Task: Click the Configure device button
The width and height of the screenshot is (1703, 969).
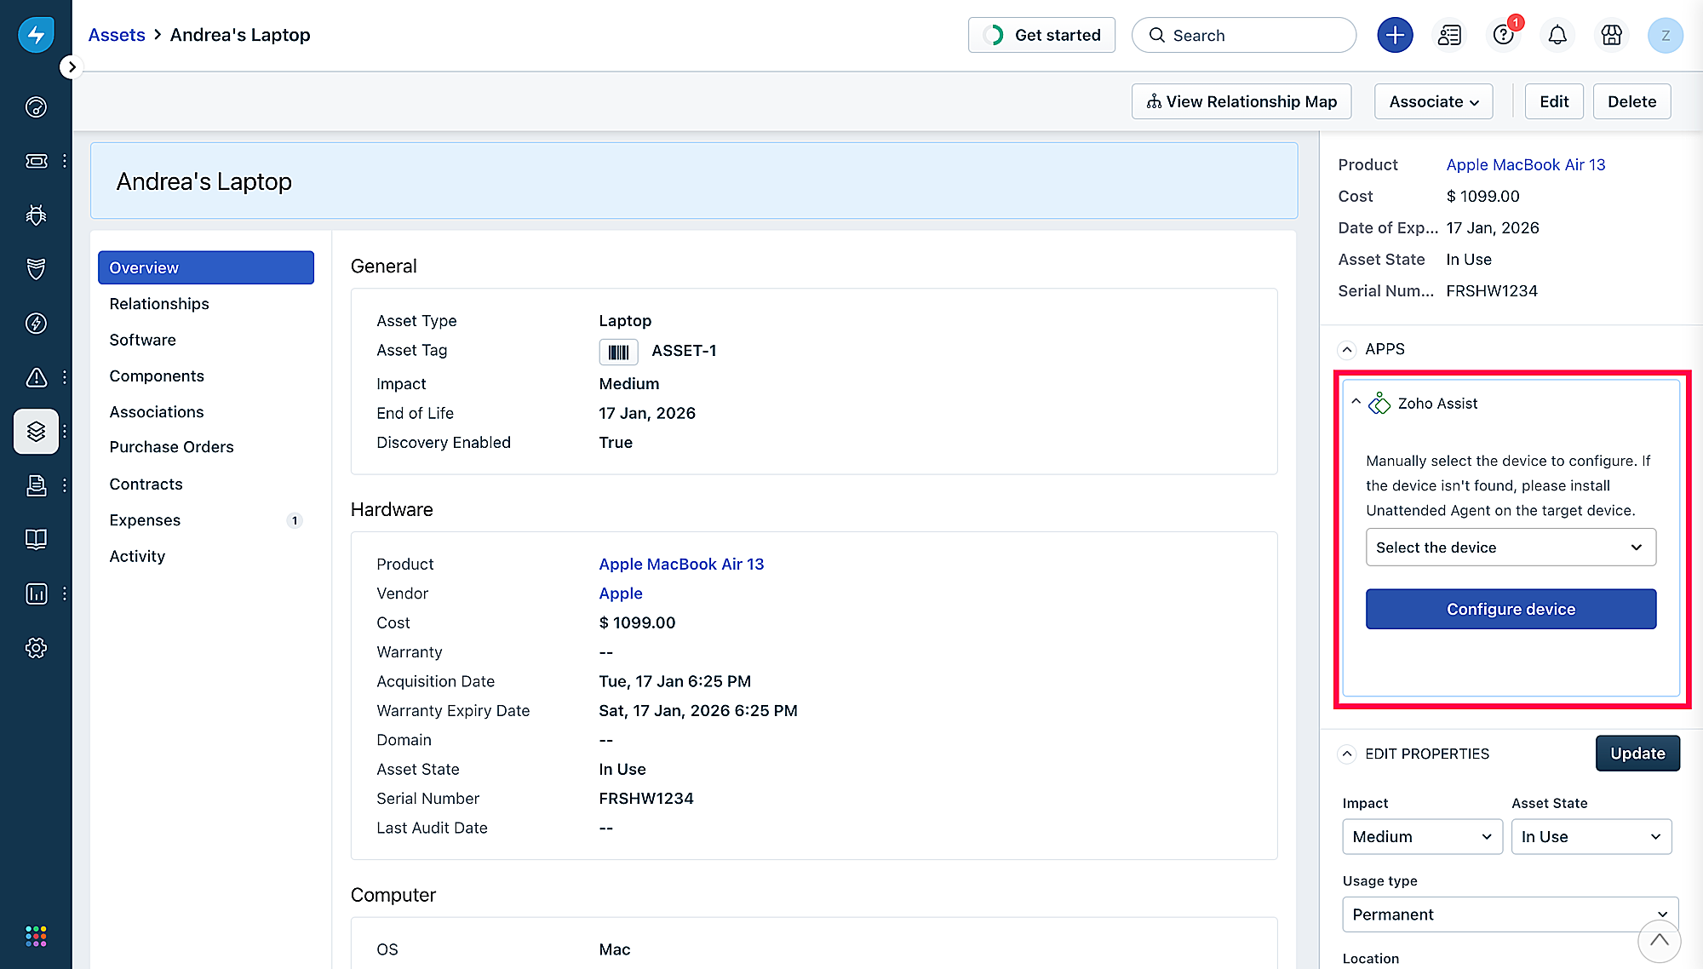Action: tap(1511, 609)
